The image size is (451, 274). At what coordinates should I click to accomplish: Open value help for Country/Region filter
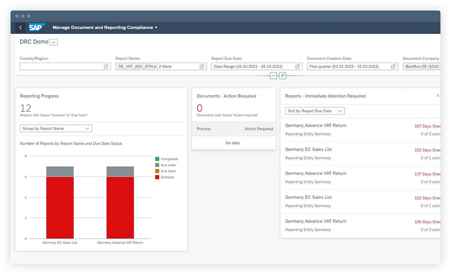coord(106,66)
